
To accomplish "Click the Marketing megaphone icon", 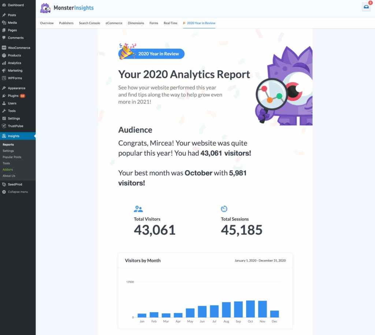I will pyautogui.click(x=4, y=70).
